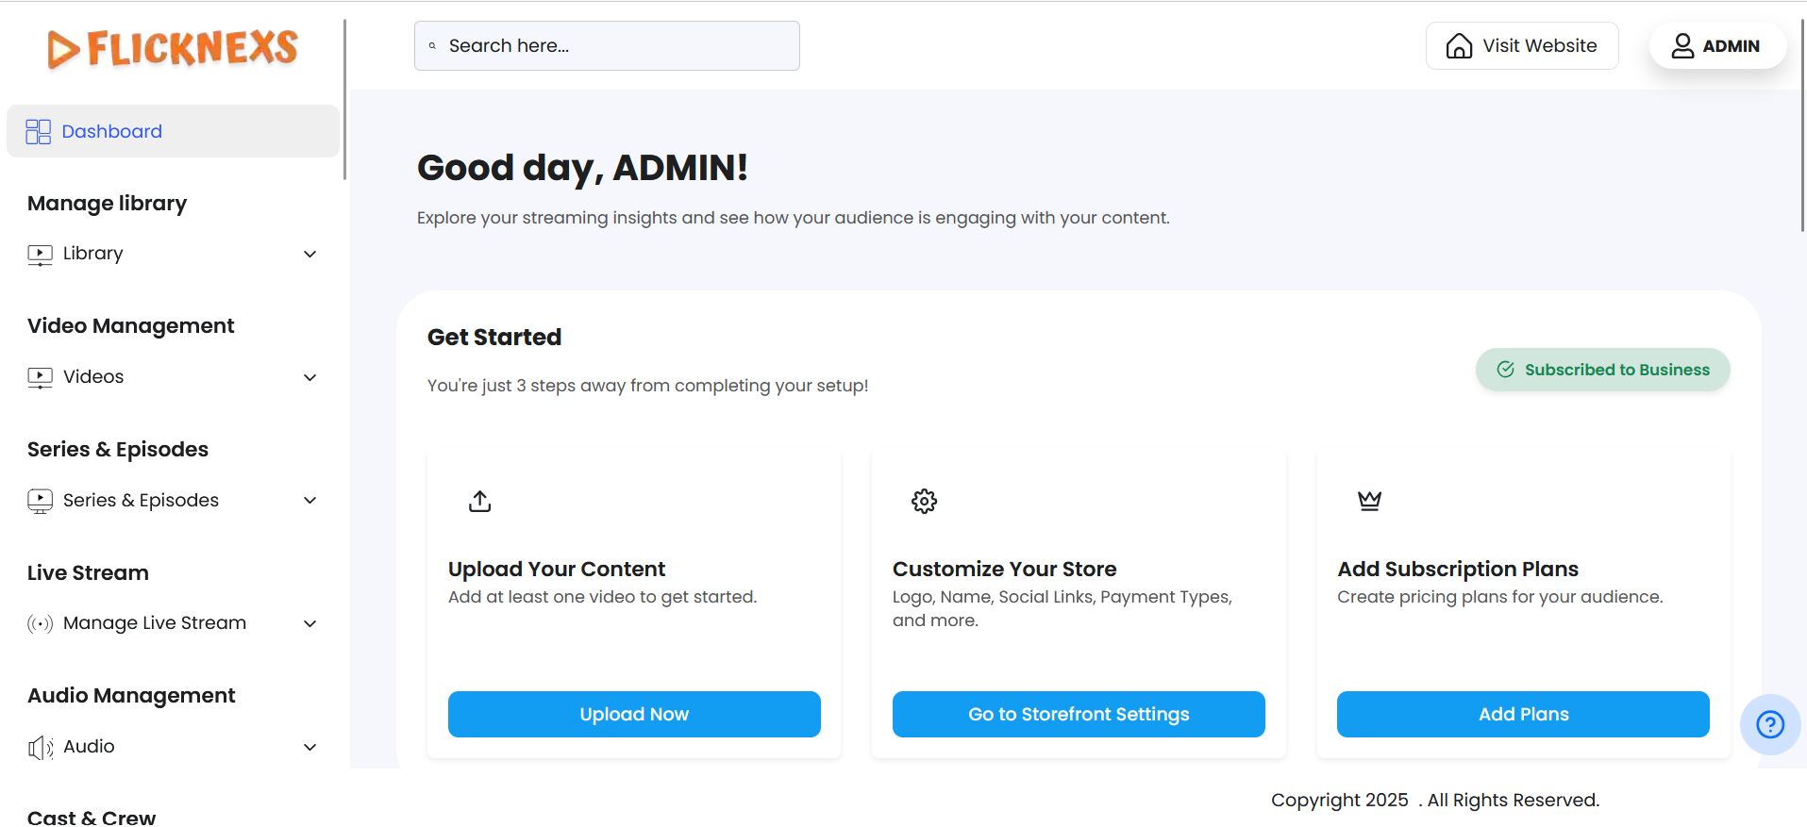Expand Series & Episodes chevron
The height and width of the screenshot is (827, 1807).
pos(310,501)
